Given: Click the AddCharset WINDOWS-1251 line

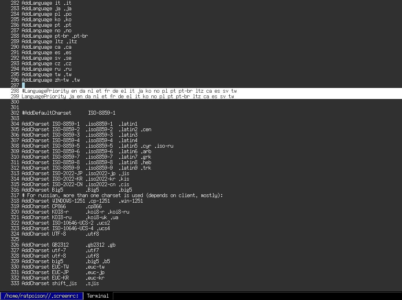Looking at the screenshot, I should pyautogui.click(x=82, y=201).
